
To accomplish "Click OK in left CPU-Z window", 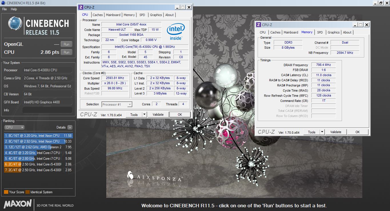I will pos(180,115).
